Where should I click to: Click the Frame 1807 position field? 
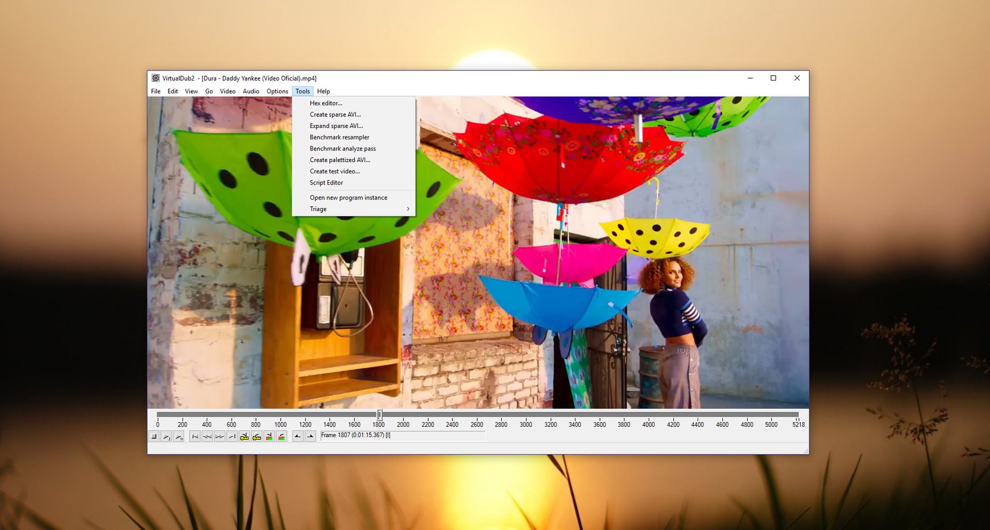(x=402, y=436)
